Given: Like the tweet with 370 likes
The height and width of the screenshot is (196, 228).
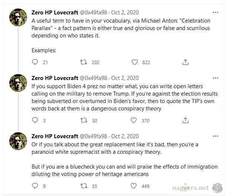Looking at the screenshot, I should (x=134, y=120).
